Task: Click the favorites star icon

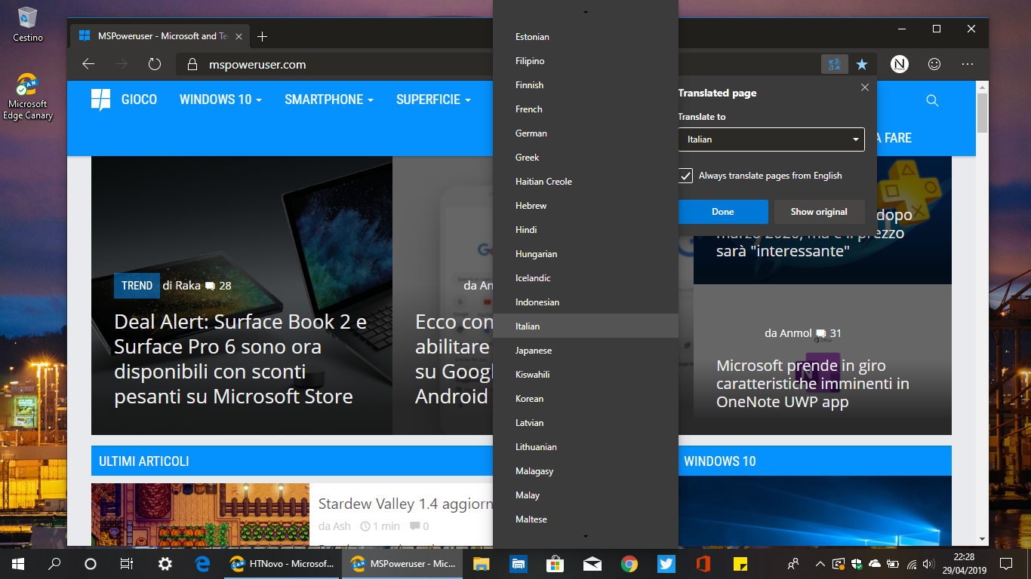Action: (862, 65)
